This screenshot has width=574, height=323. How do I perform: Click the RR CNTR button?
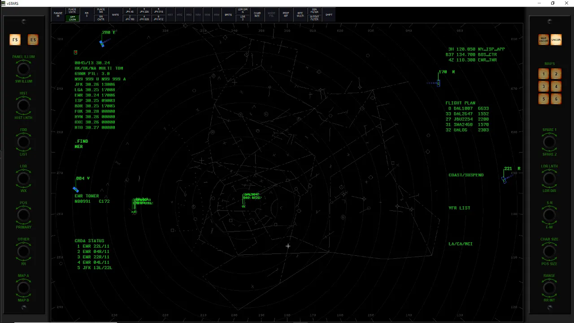(101, 18)
